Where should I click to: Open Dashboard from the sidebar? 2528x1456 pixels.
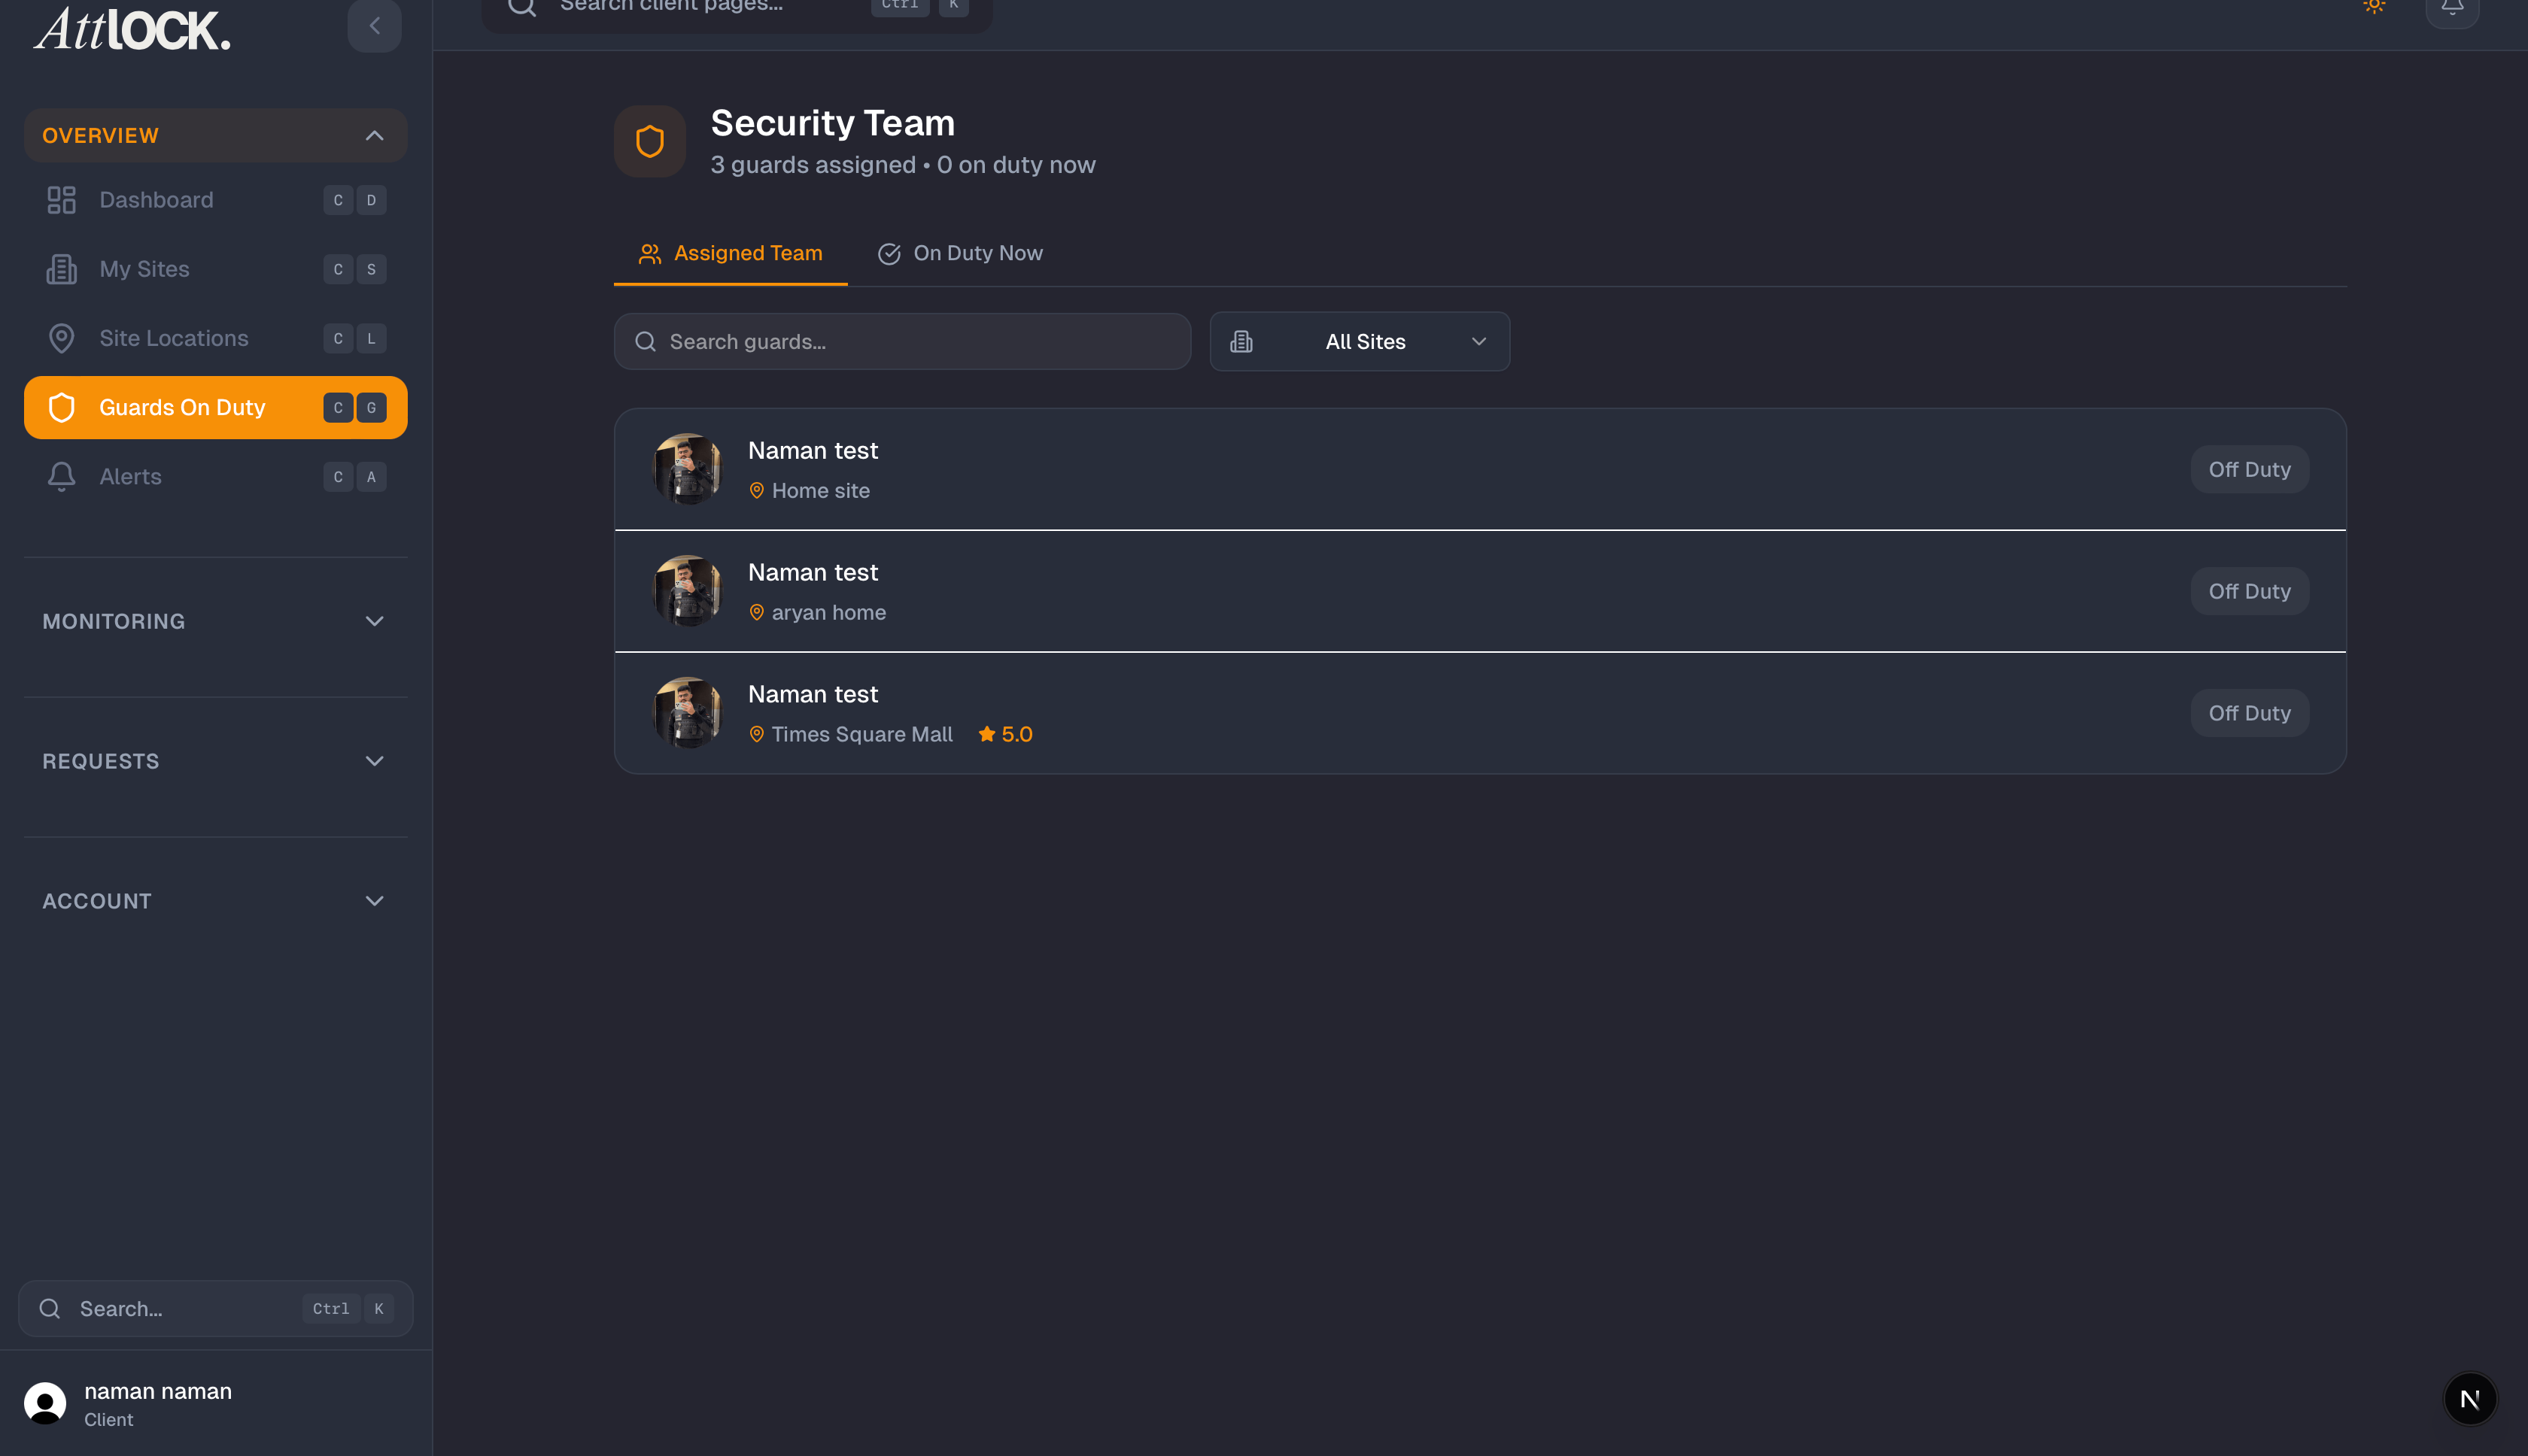pyautogui.click(x=156, y=200)
